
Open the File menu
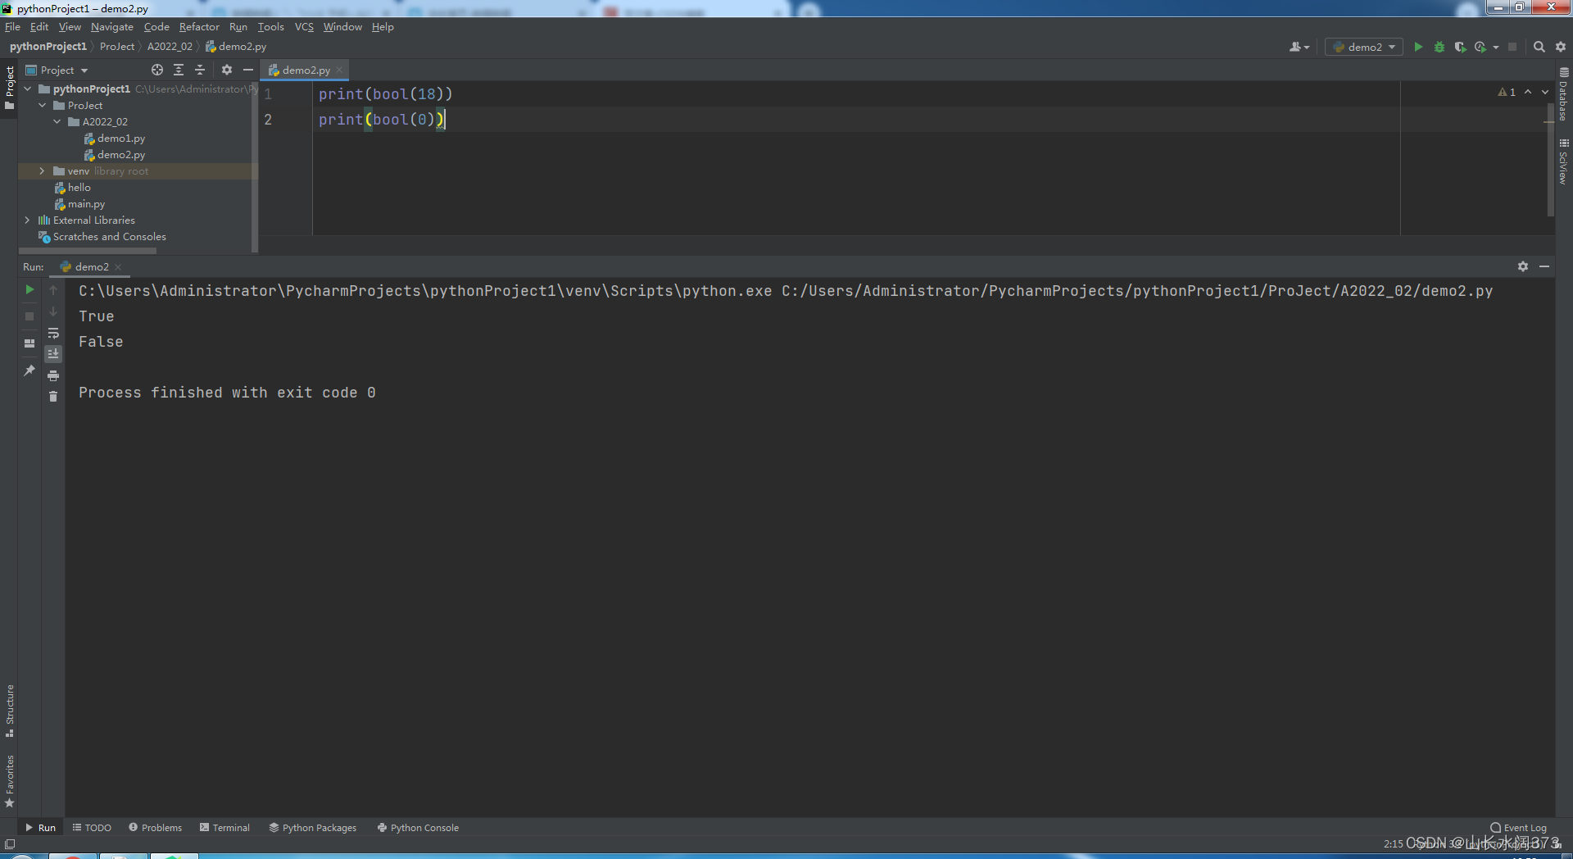click(x=12, y=26)
